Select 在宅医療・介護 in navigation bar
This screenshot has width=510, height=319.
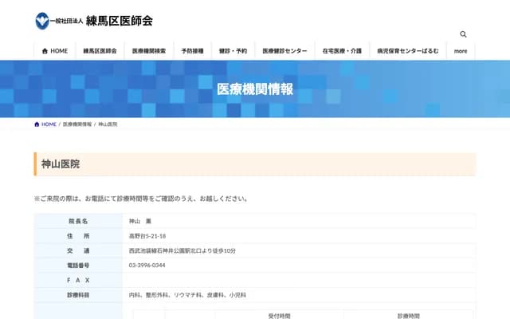[342, 51]
